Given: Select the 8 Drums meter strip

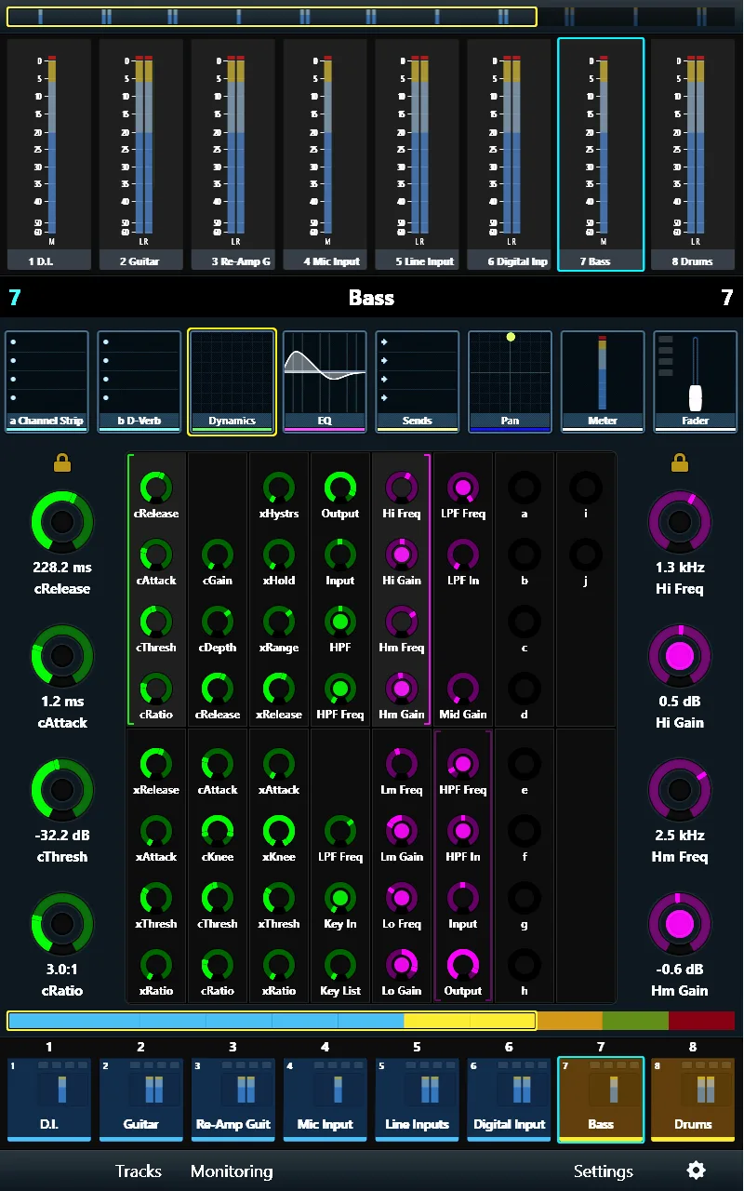Looking at the screenshot, I should pyautogui.click(x=693, y=154).
